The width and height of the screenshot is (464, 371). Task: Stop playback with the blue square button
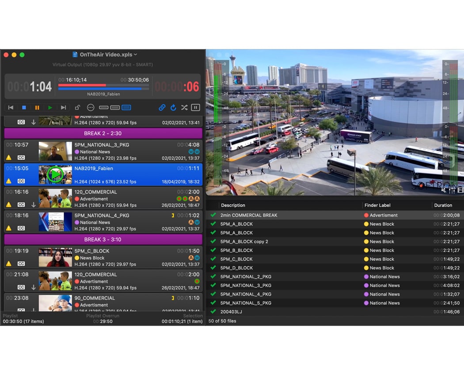click(x=24, y=108)
